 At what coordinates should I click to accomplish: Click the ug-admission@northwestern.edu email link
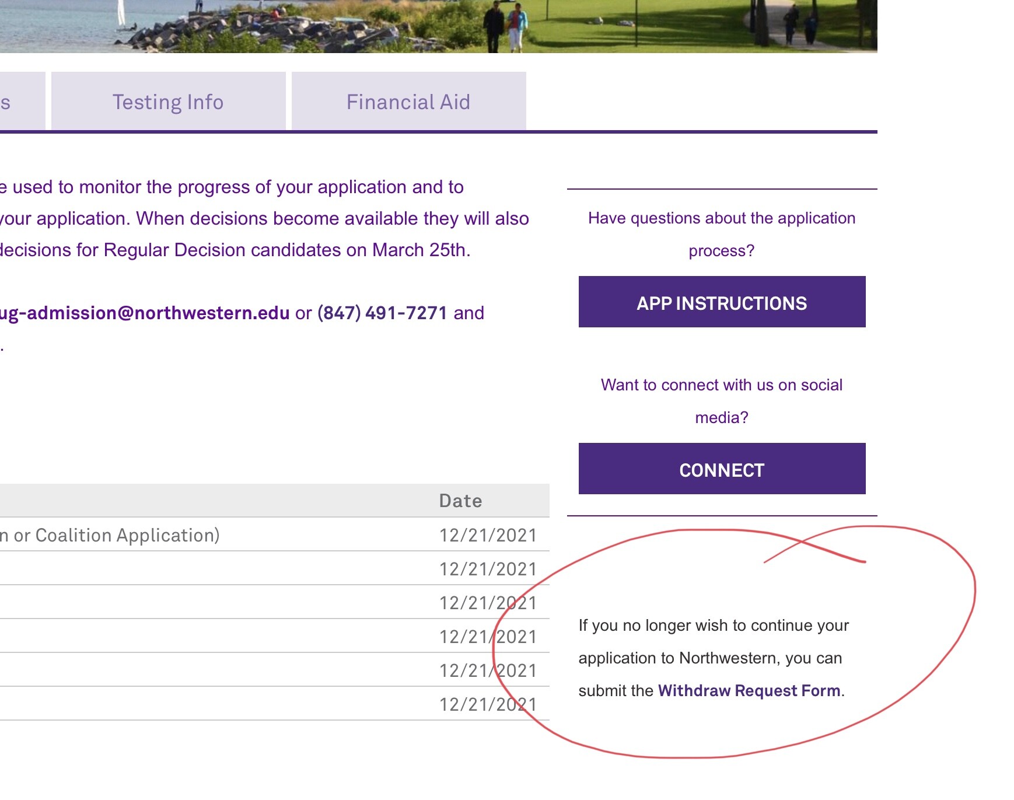(145, 313)
